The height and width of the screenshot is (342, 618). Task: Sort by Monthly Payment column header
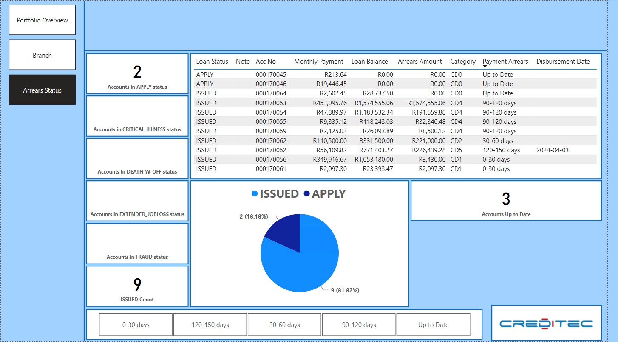coord(319,62)
